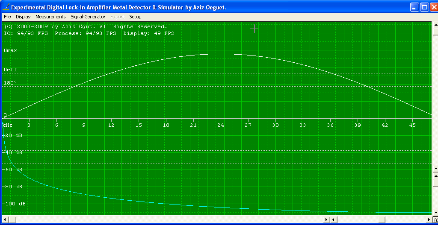
Task: Click the -80 dB scale label
Action: pyautogui.click(x=12, y=187)
